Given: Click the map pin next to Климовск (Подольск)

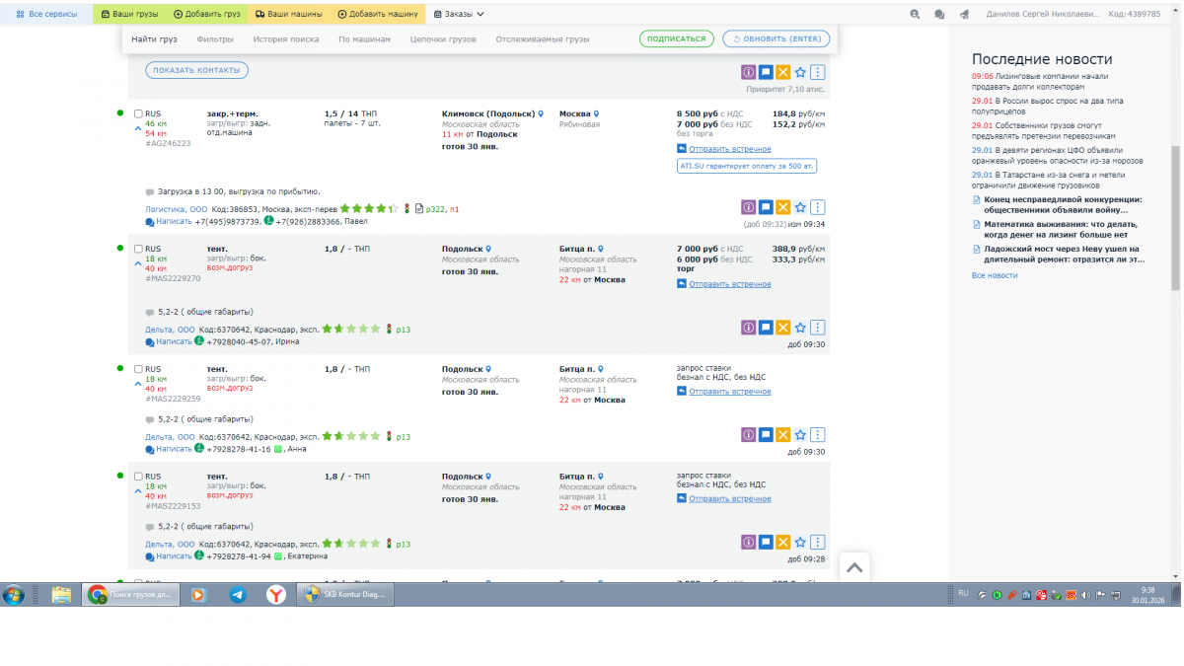Looking at the screenshot, I should (541, 113).
